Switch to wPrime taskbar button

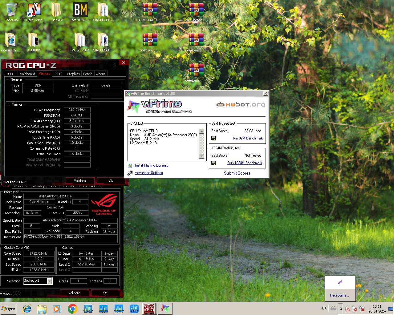pyautogui.click(x=165, y=309)
